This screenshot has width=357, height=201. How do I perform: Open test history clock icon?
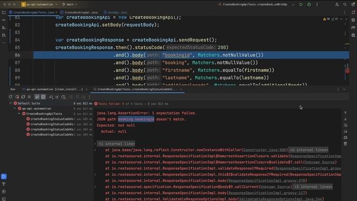coord(64,97)
